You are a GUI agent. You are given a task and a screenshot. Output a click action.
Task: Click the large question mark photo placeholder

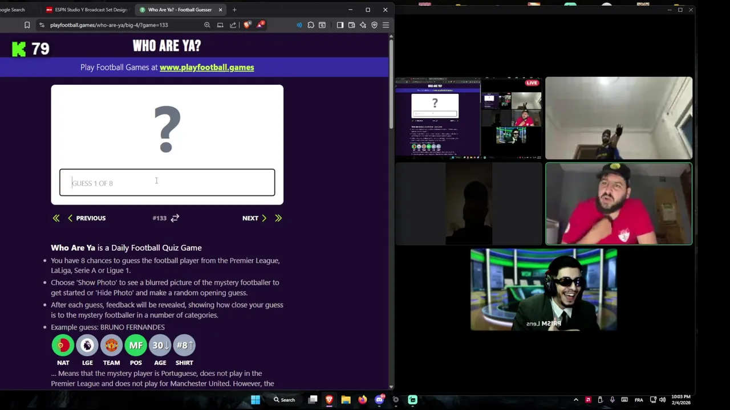click(167, 129)
